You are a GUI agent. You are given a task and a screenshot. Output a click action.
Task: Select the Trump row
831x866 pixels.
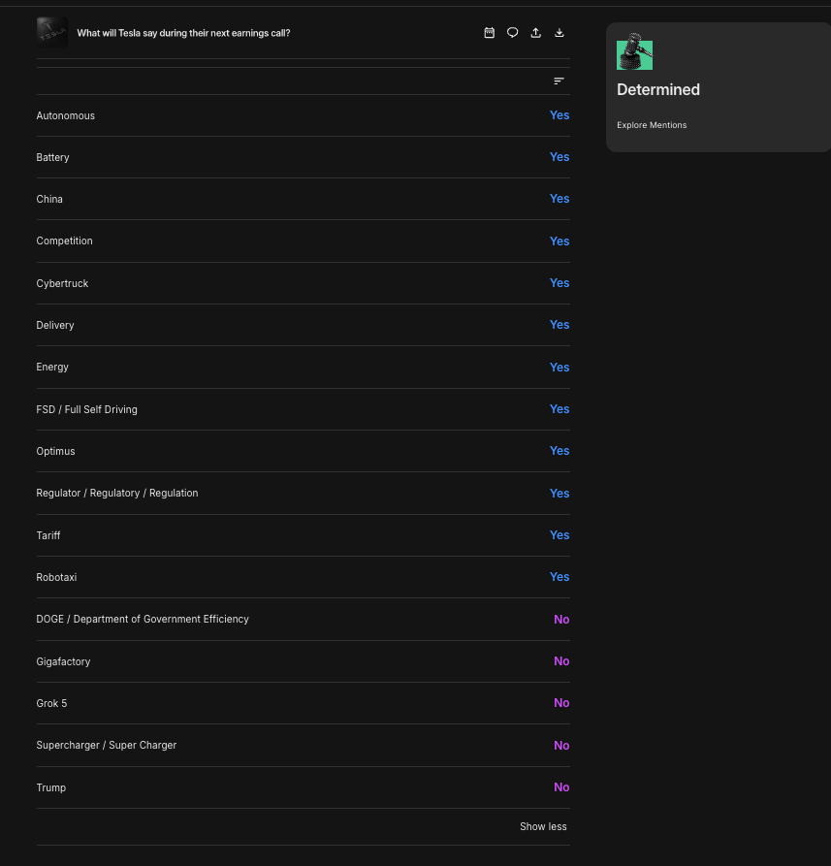click(x=304, y=787)
